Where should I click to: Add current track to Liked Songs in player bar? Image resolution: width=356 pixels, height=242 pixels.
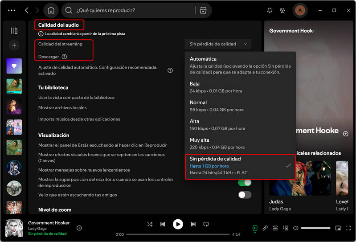tap(79, 228)
